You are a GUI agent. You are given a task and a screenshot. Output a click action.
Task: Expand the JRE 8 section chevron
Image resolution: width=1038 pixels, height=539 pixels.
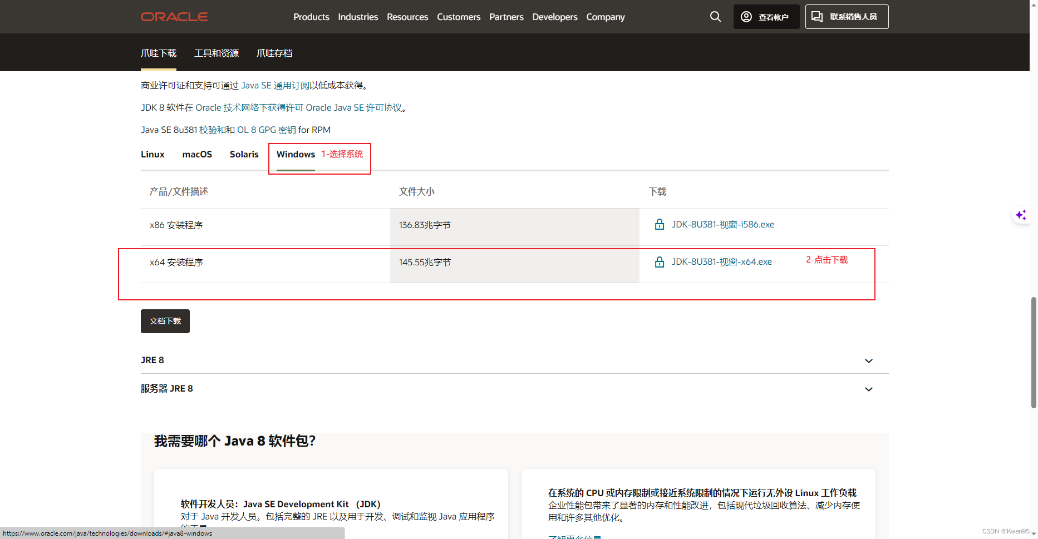click(x=868, y=361)
